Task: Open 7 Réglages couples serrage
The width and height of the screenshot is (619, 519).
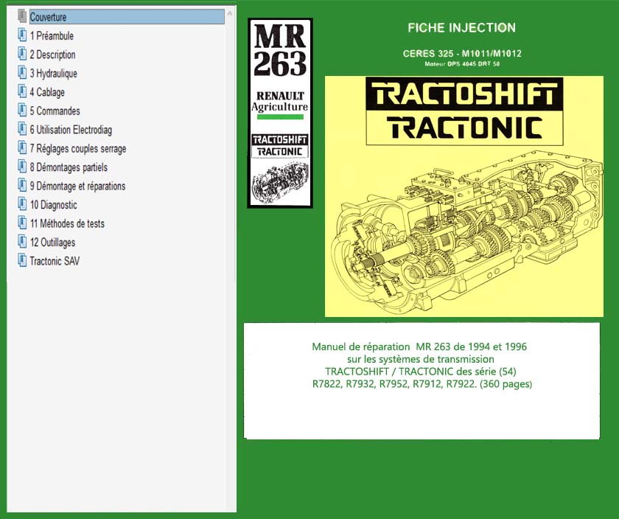Action: pos(78,148)
